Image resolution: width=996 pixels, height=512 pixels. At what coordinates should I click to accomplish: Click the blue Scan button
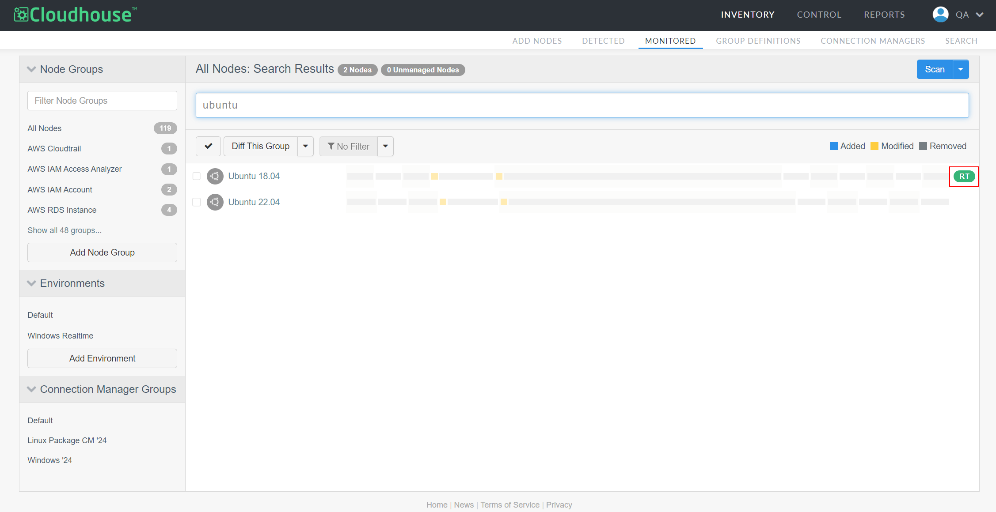coord(935,69)
